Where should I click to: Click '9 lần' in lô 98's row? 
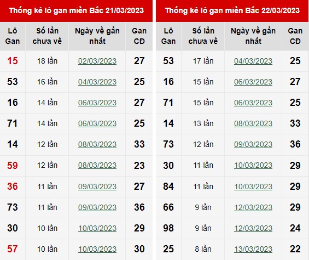click(203, 228)
